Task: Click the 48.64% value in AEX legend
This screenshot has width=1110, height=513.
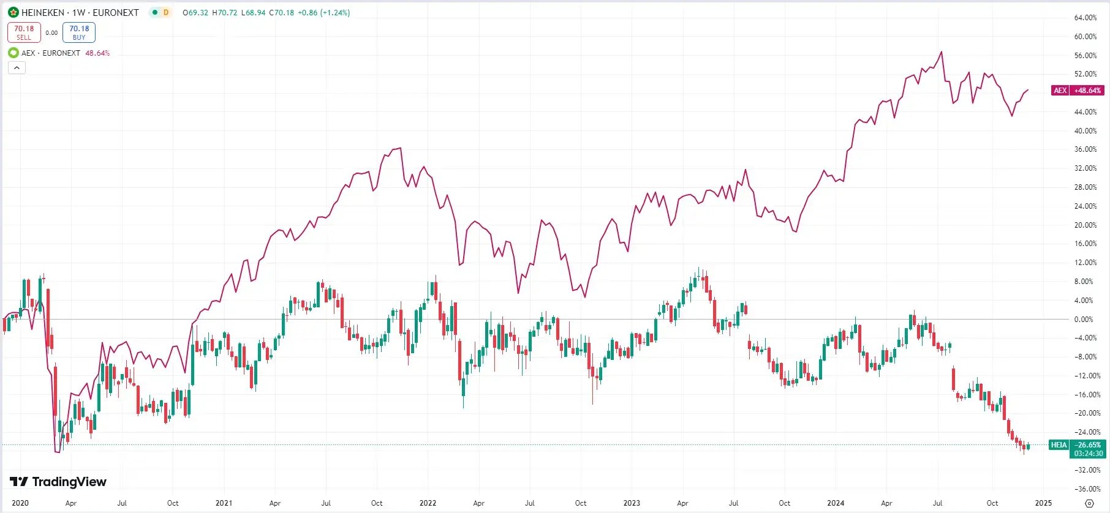Action: [x=97, y=53]
